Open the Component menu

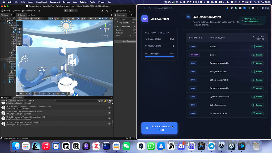coord(55,2)
